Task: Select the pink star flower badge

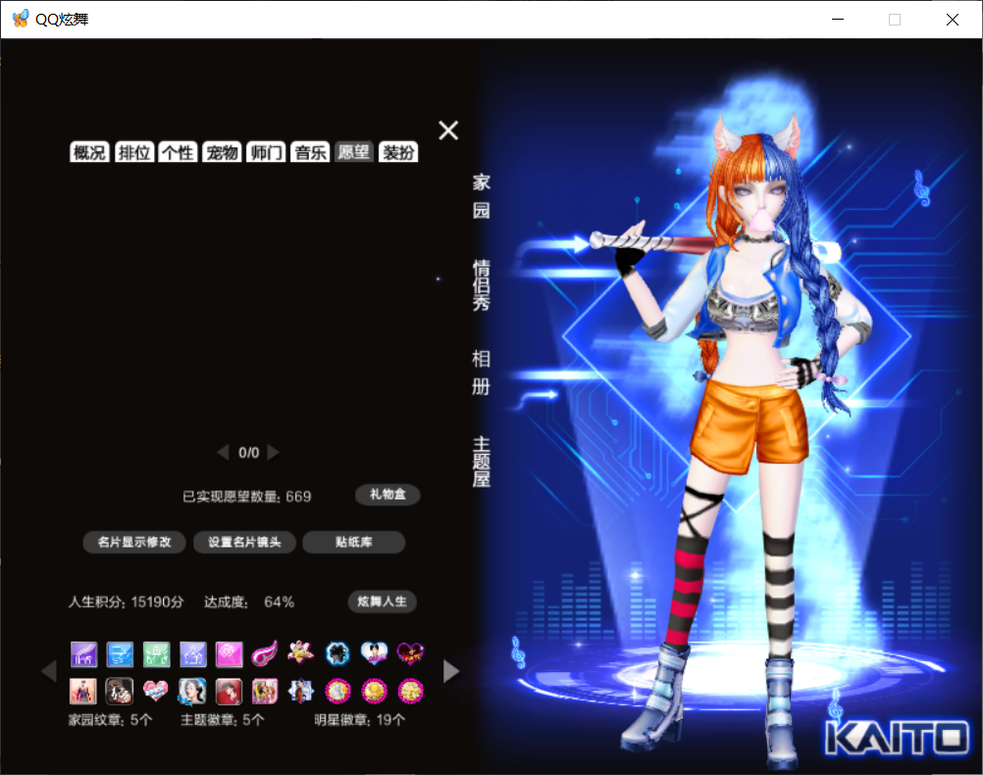Action: [x=301, y=652]
